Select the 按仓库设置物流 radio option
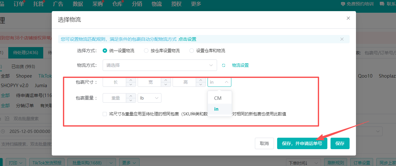 pyautogui.click(x=146, y=51)
